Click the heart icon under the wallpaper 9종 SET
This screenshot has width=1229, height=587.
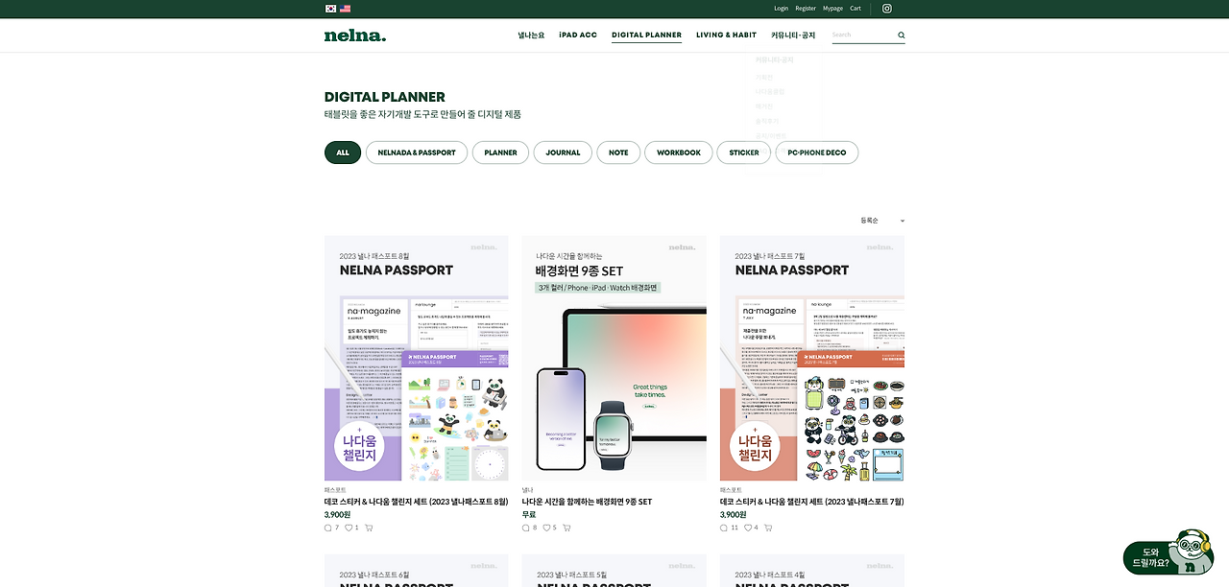pyautogui.click(x=547, y=528)
